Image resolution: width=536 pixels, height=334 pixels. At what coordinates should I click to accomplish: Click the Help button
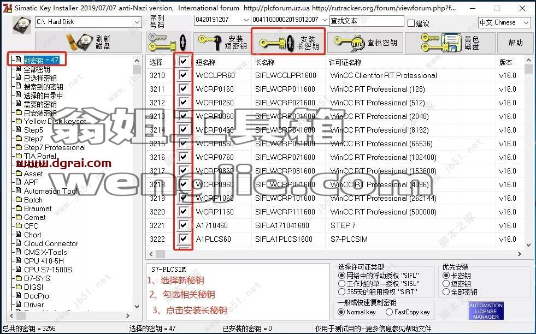point(515,43)
